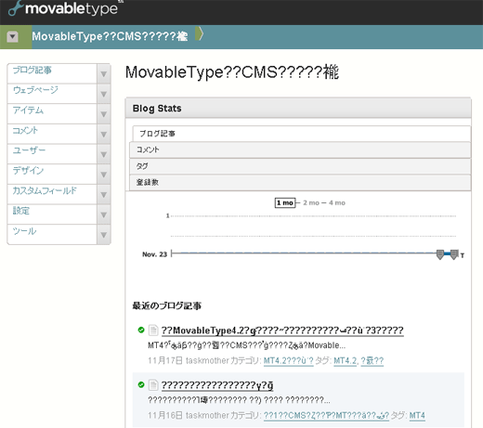Expand the ユーザー dropdown arrow
This screenshot has height=428, width=483.
104,154
